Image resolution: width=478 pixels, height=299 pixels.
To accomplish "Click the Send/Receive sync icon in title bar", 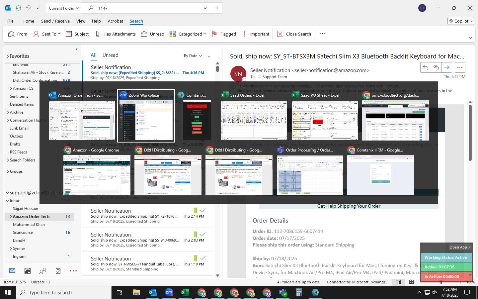I will click(19, 8).
